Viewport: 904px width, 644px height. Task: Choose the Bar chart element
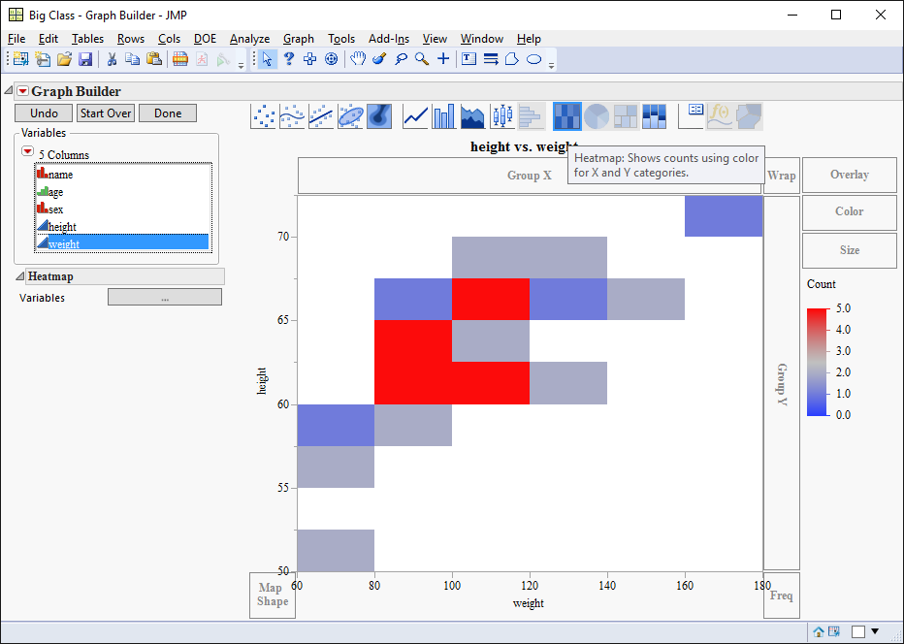tap(443, 115)
